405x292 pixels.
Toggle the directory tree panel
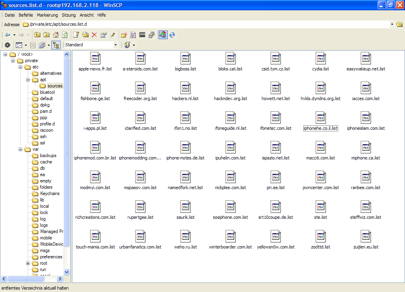coord(56,45)
